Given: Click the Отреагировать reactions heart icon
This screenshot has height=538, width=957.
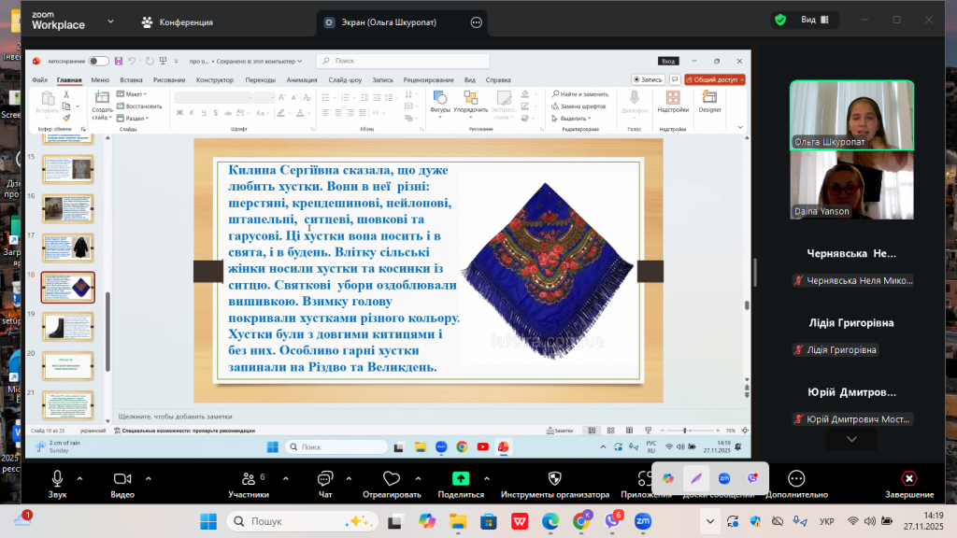Looking at the screenshot, I should 390,478.
